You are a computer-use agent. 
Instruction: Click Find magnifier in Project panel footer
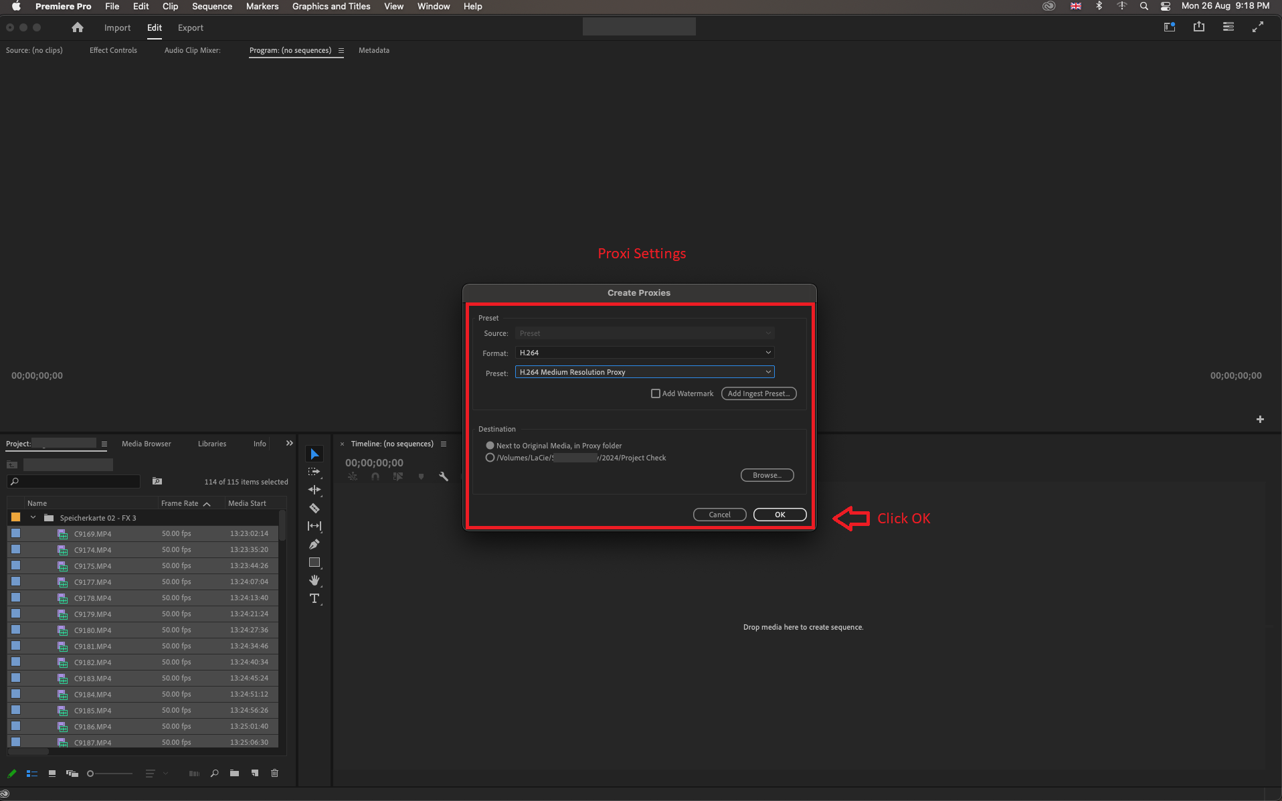point(215,774)
